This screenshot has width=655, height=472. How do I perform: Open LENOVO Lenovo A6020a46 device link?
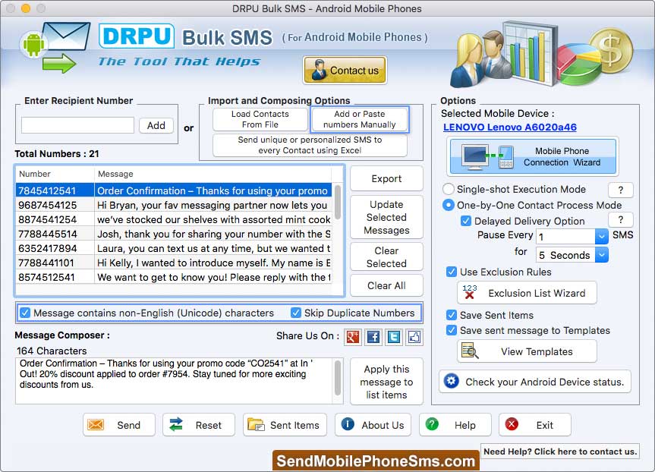(x=509, y=127)
